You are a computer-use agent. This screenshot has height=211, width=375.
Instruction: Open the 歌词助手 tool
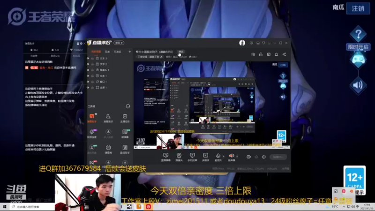(125, 149)
